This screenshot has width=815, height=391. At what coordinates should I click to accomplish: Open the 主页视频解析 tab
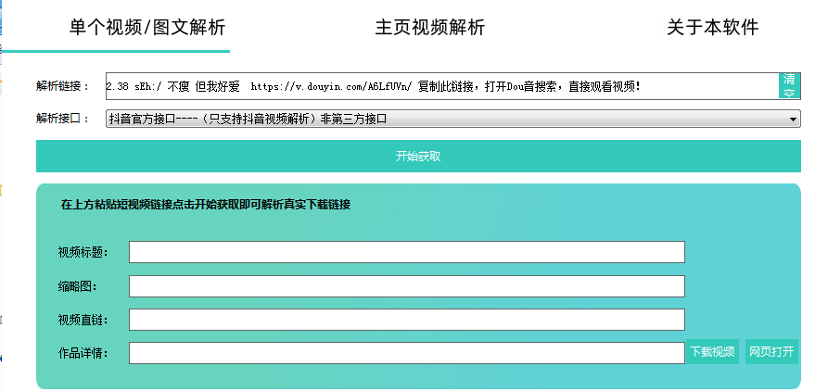click(430, 27)
